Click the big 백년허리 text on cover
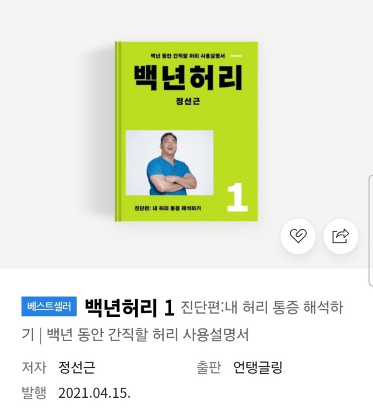 pos(188,78)
